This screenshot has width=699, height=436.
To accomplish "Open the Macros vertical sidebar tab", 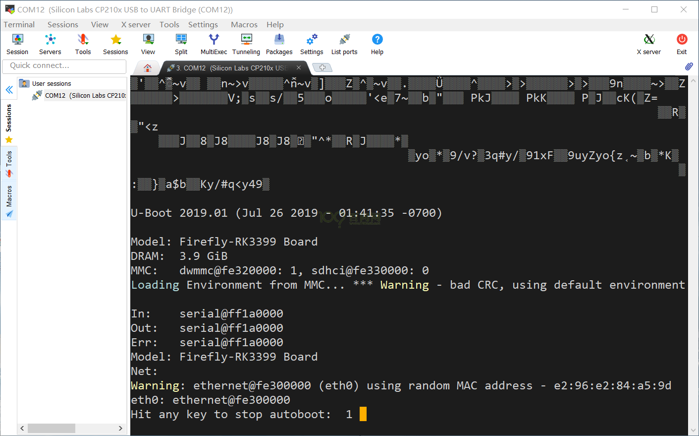I will (9, 201).
